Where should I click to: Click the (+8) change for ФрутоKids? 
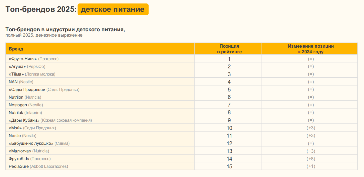pos(311,159)
